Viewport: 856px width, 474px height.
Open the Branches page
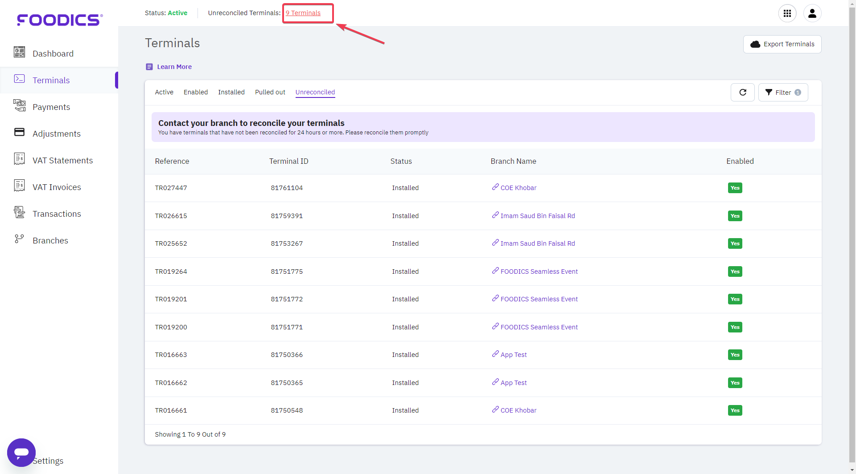50,240
